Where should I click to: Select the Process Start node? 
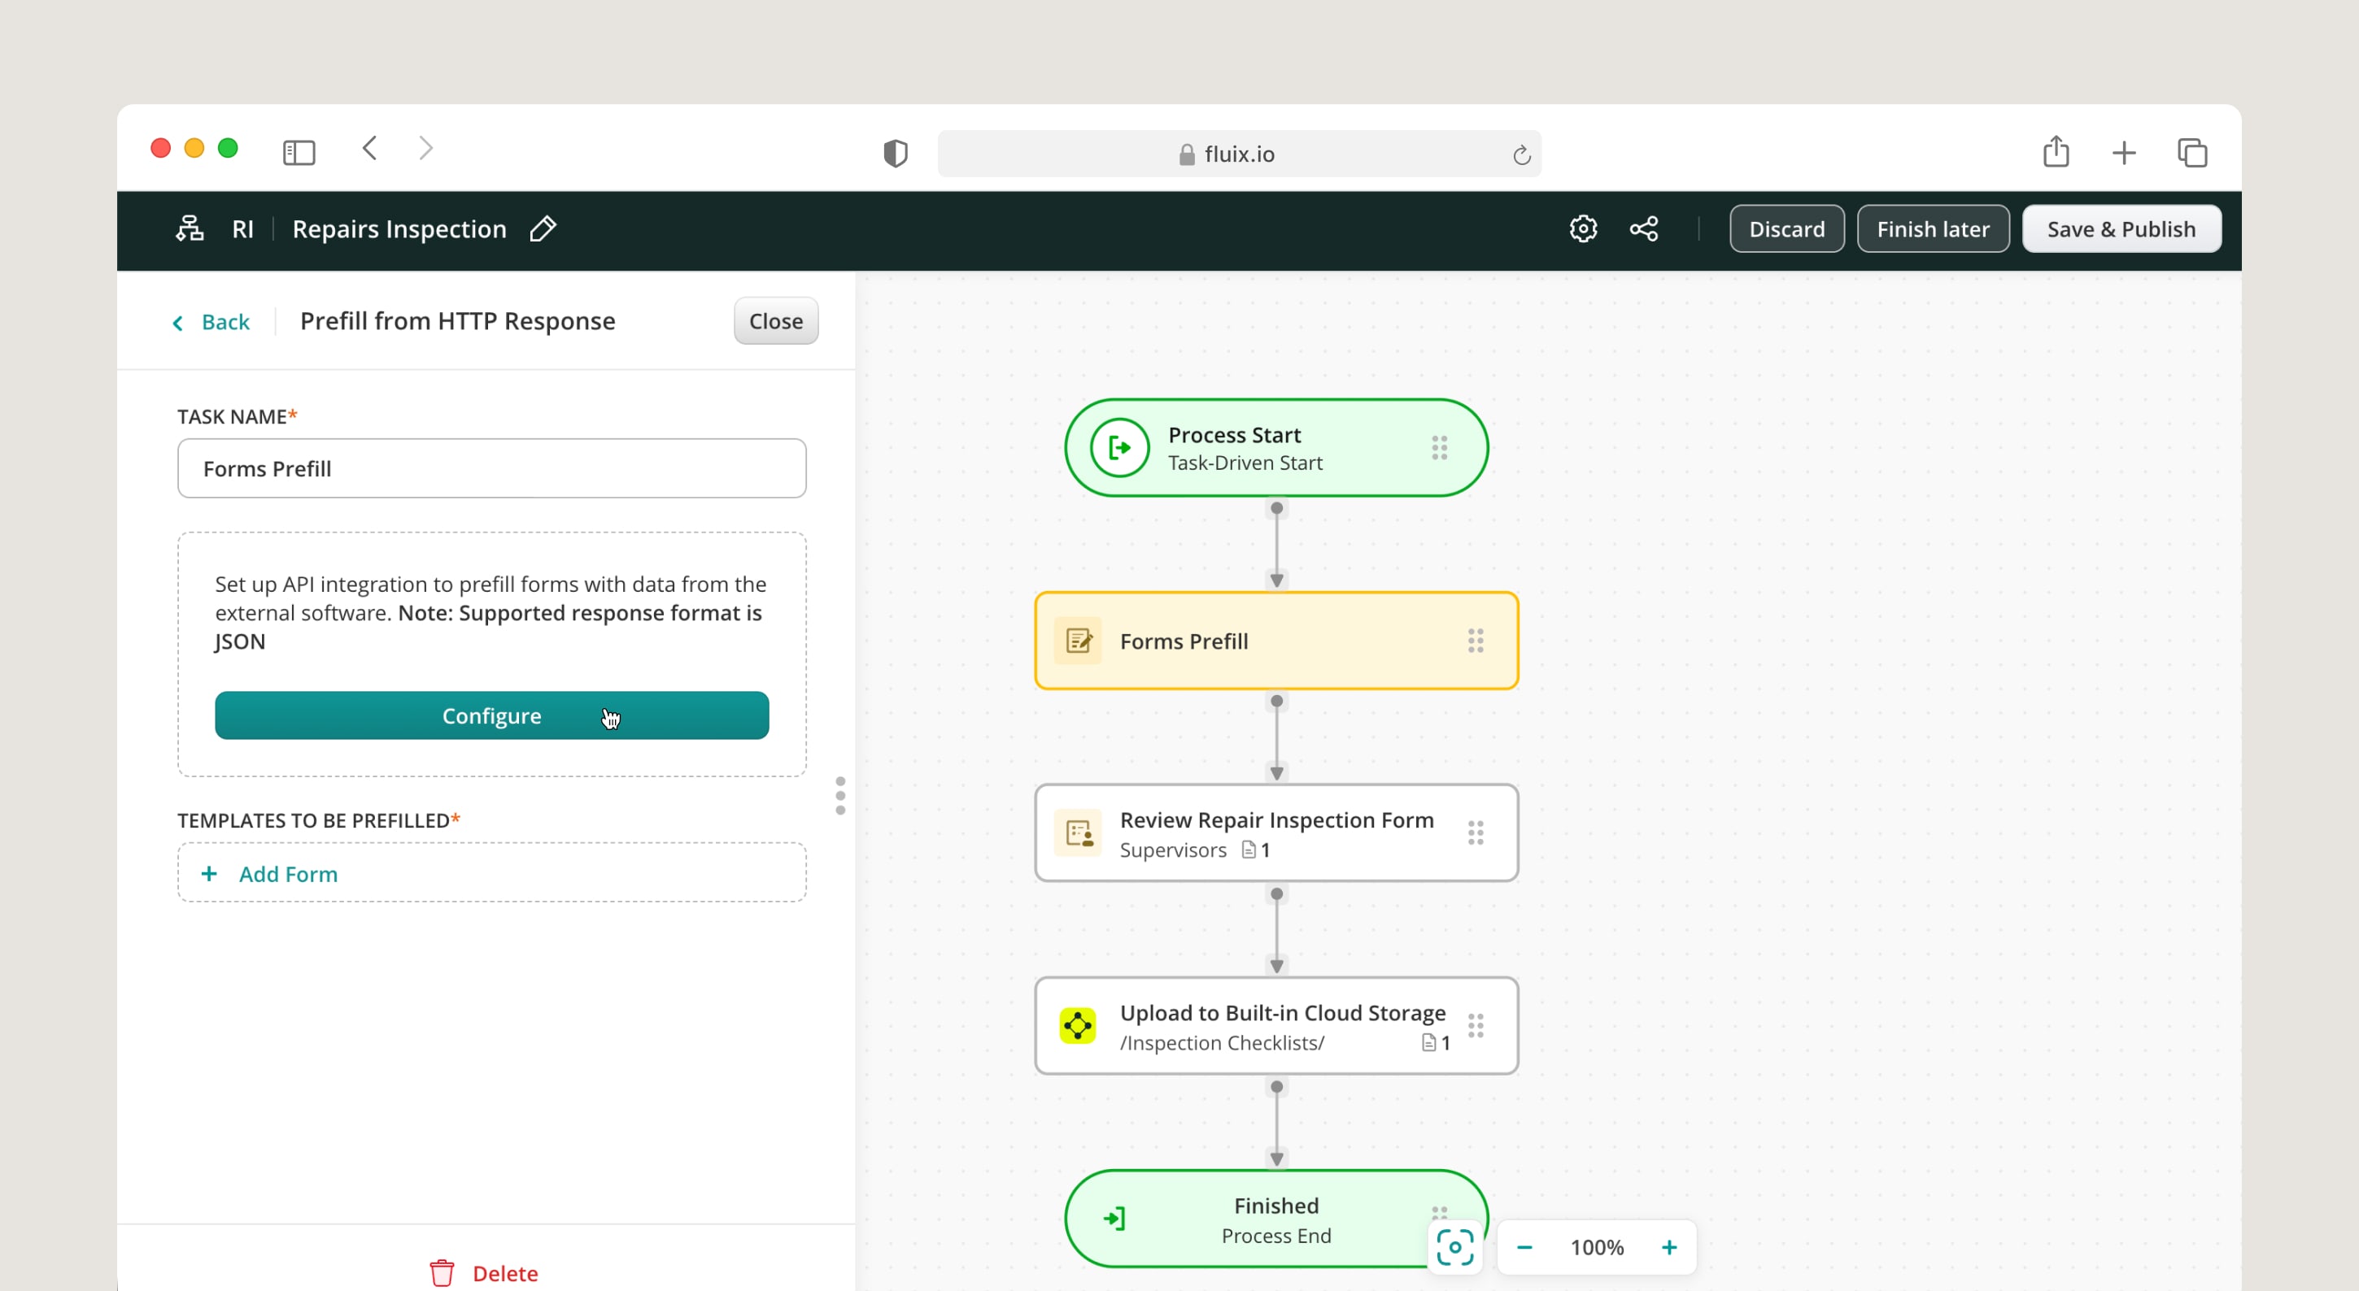(x=1275, y=447)
